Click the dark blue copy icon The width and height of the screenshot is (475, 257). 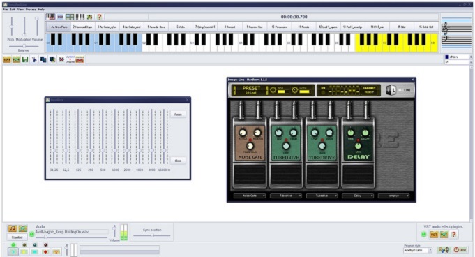click(x=43, y=59)
